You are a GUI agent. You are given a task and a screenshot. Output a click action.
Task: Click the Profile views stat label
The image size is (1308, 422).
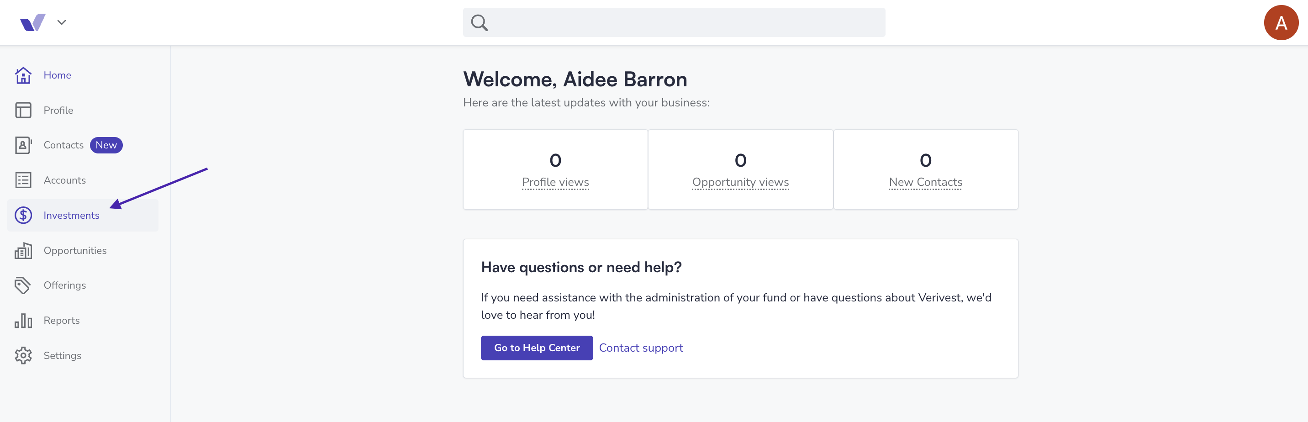pos(555,182)
